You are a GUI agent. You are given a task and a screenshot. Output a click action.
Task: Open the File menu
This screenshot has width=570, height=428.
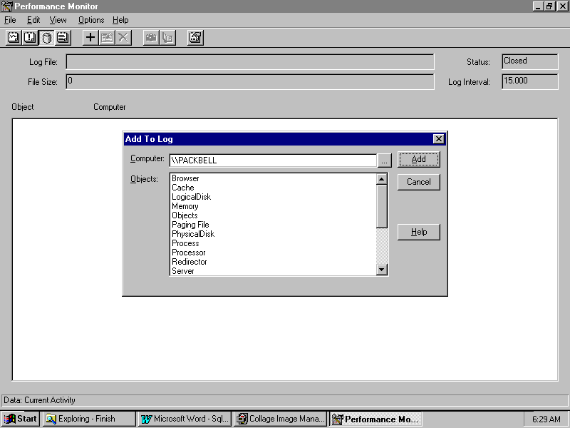pyautogui.click(x=10, y=20)
